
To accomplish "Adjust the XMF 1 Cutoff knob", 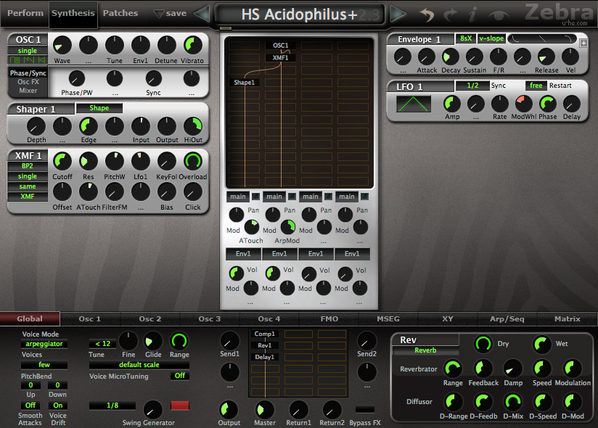I will tap(62, 161).
